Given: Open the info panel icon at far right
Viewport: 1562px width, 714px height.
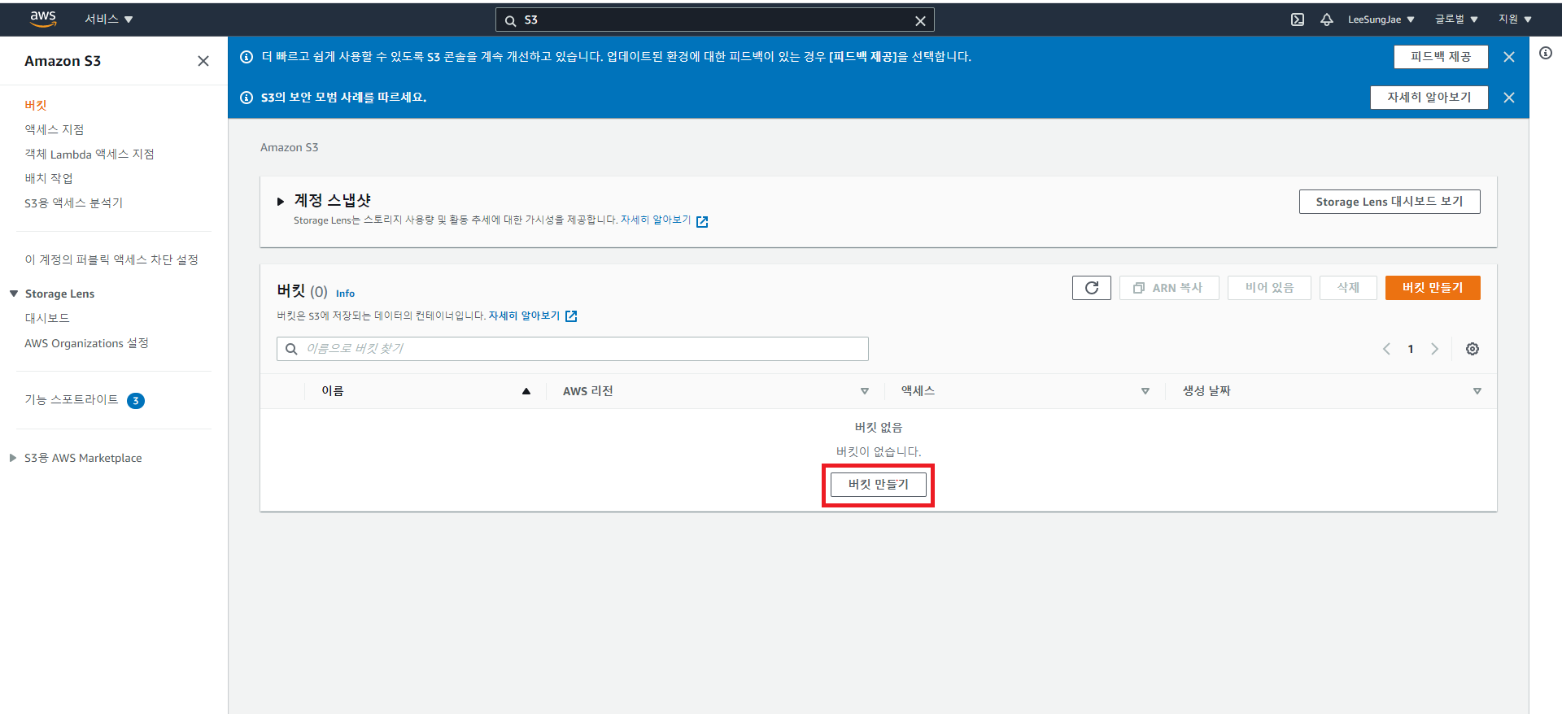Looking at the screenshot, I should tap(1546, 53).
